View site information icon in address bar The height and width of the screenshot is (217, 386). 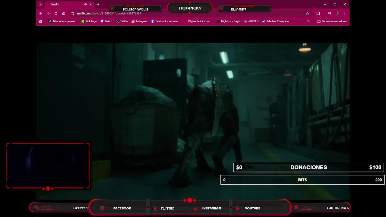pyautogui.click(x=73, y=14)
